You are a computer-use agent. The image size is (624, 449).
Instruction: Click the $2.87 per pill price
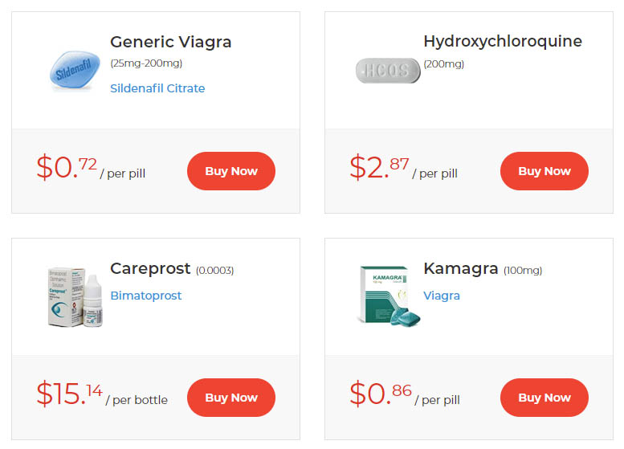point(403,168)
